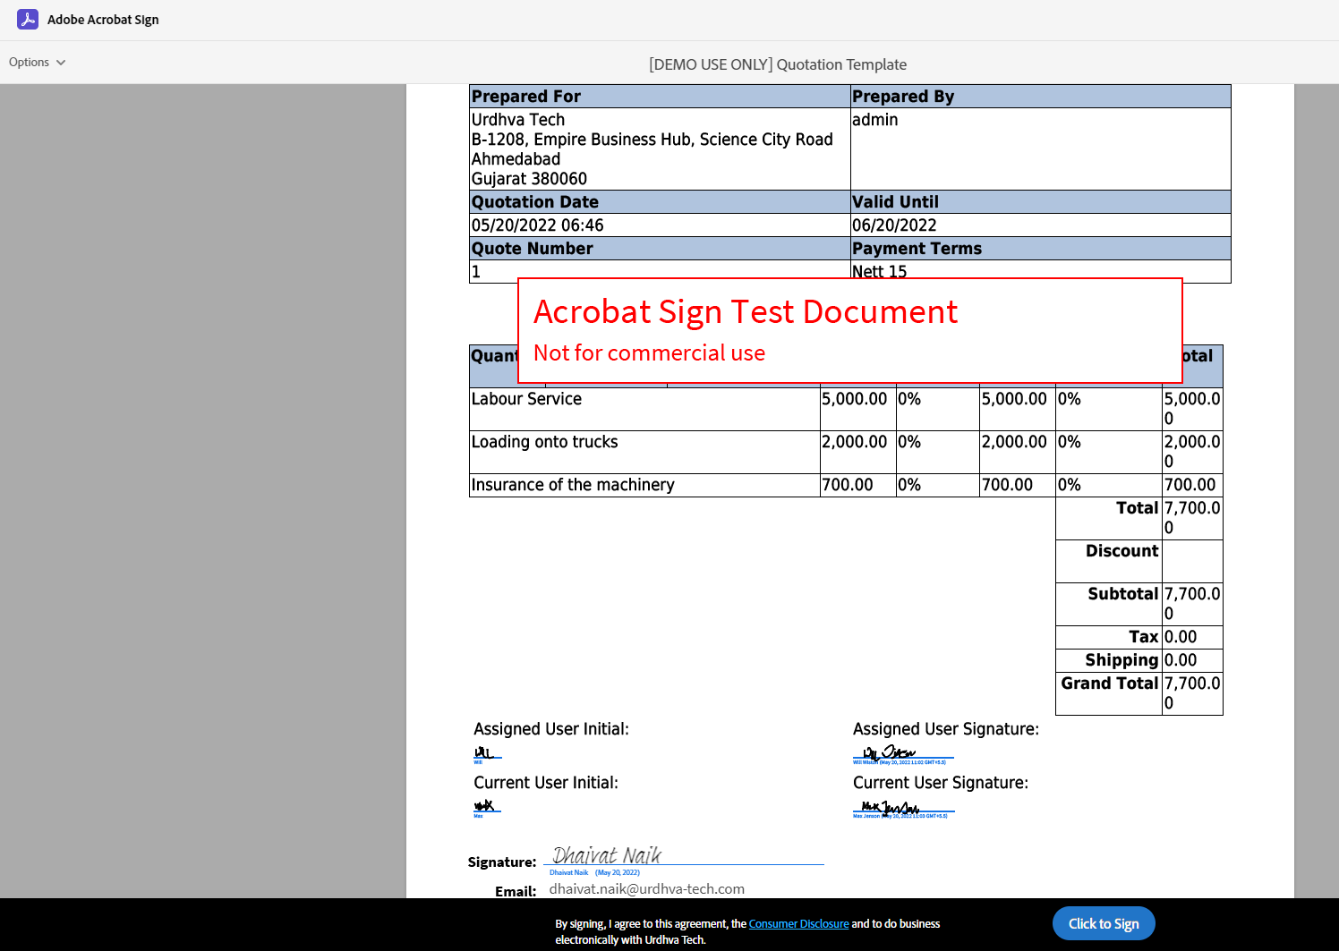This screenshot has width=1339, height=951.
Task: Click the Assigned User Initial label
Action: pos(551,729)
